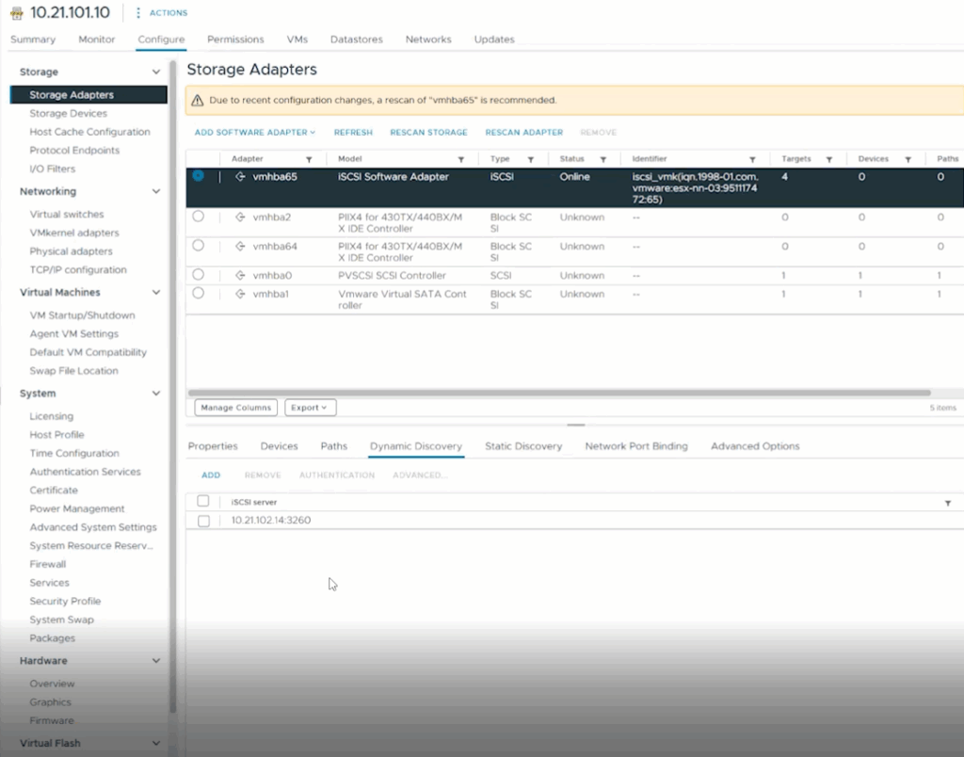
Task: Open the Export dropdown button
Action: click(310, 408)
